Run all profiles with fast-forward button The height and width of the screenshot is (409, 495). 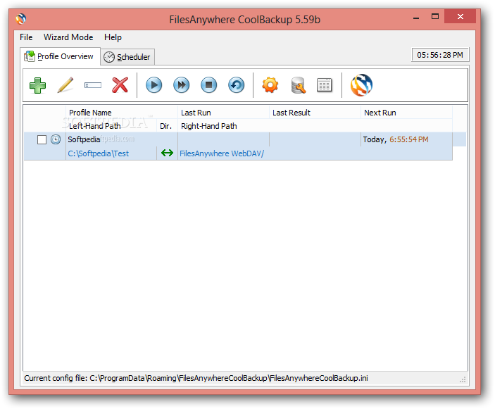coord(182,85)
